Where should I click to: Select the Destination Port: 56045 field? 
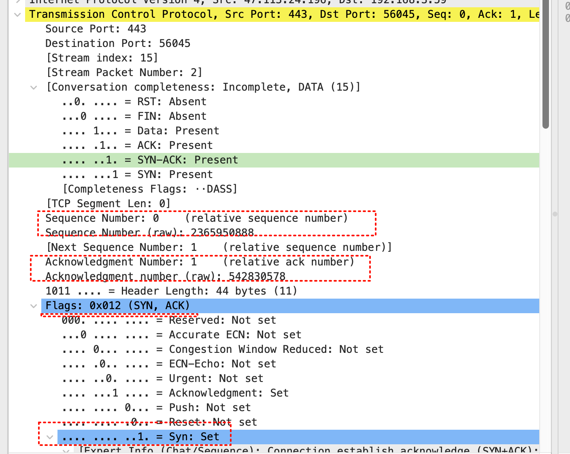pos(117,44)
